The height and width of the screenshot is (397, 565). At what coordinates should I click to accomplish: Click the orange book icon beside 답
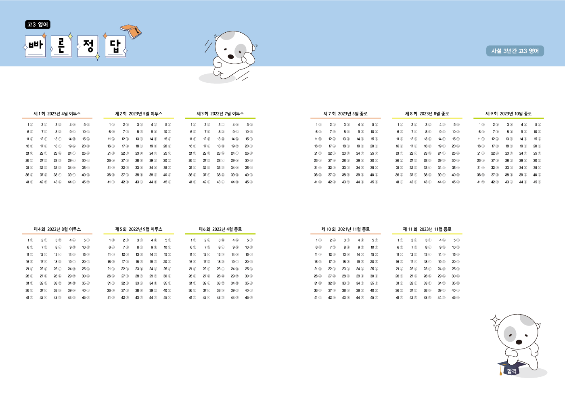click(x=131, y=32)
